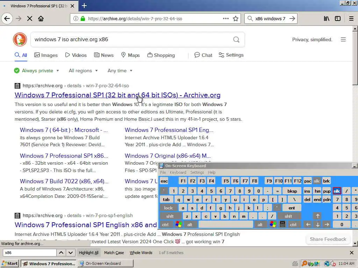Open the browser home page icon
This screenshot has height=268, width=358.
click(41, 19)
